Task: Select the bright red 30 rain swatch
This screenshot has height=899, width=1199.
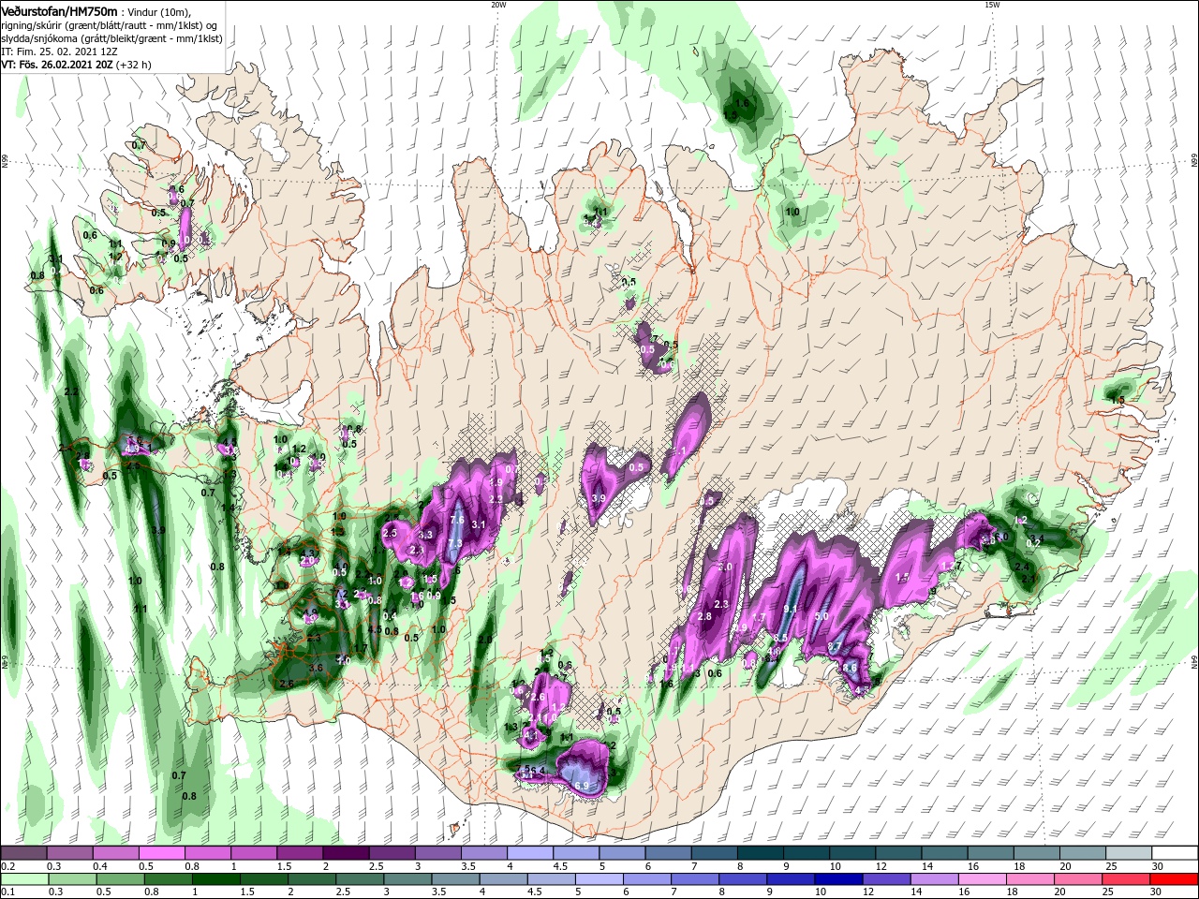Action: coord(1176,879)
